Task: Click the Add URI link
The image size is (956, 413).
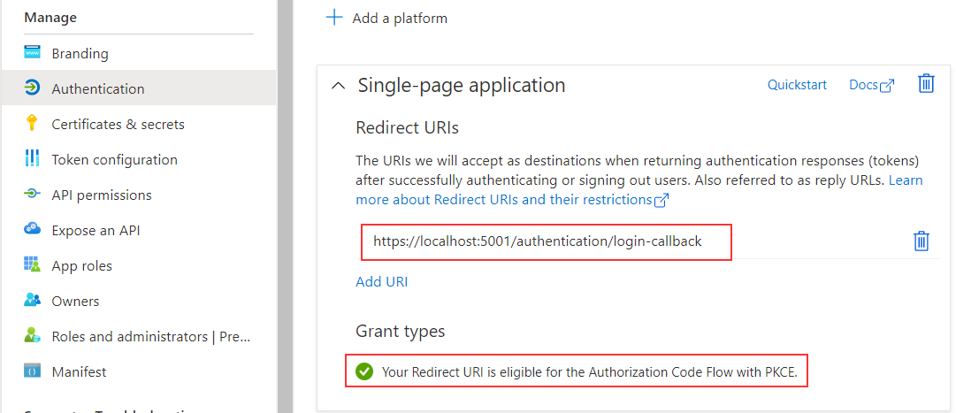Action: pos(381,282)
